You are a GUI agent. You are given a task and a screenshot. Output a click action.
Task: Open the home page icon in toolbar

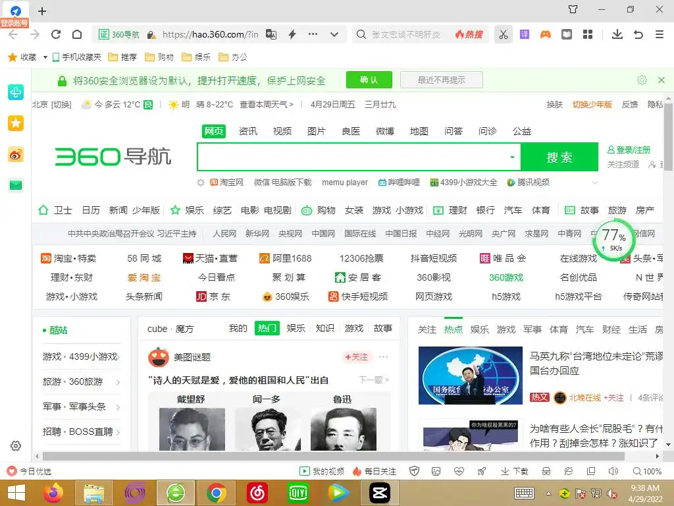coord(77,34)
